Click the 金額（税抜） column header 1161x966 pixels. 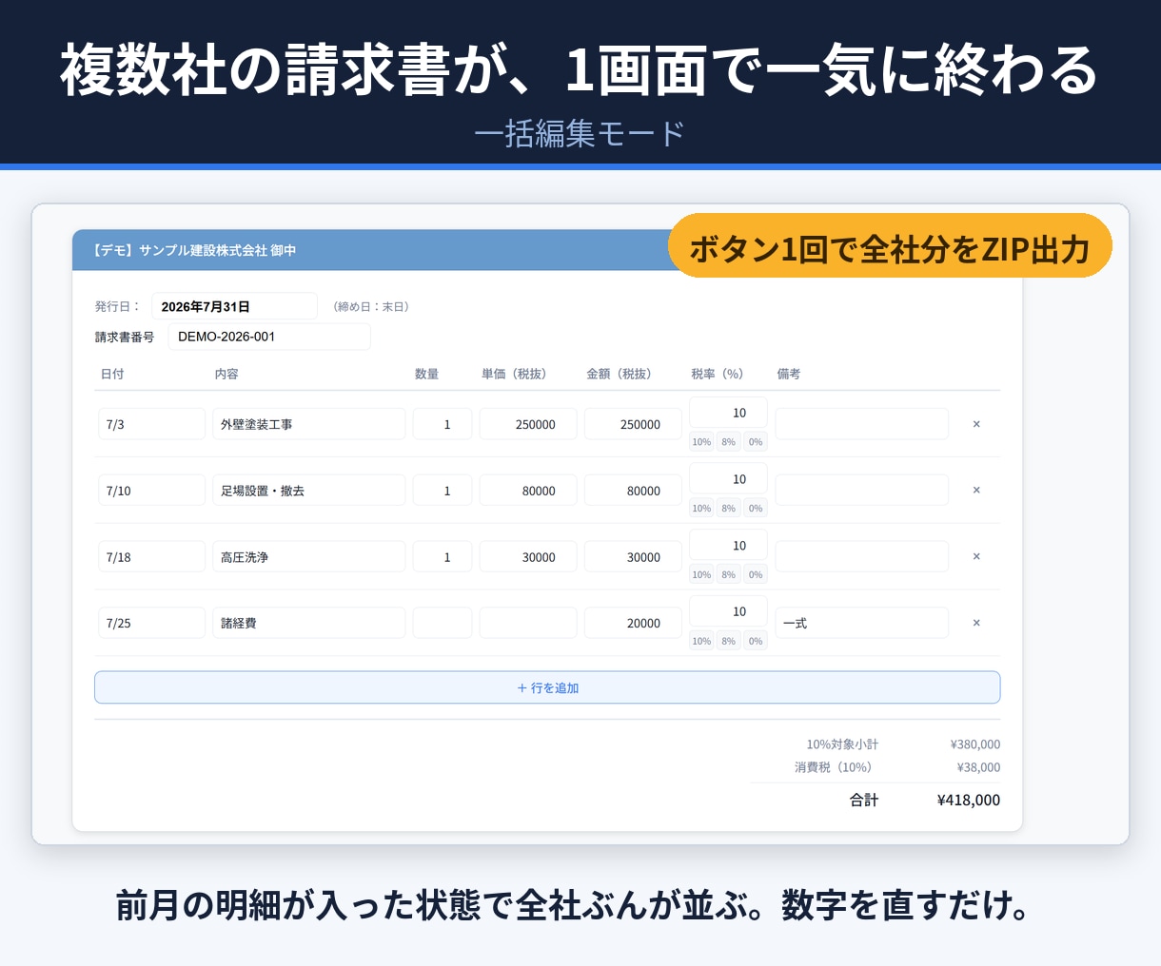click(x=619, y=374)
